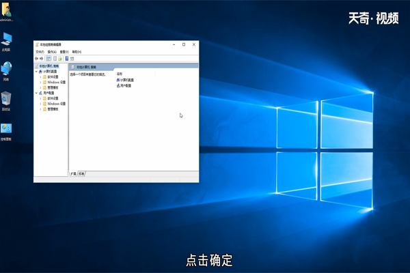Maximize the policy editor window
The height and width of the screenshot is (273, 410).
tap(184, 44)
